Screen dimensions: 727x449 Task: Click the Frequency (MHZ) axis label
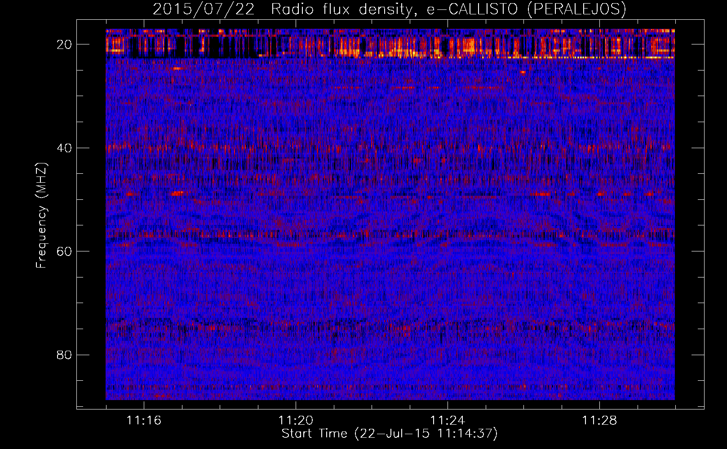41,216
